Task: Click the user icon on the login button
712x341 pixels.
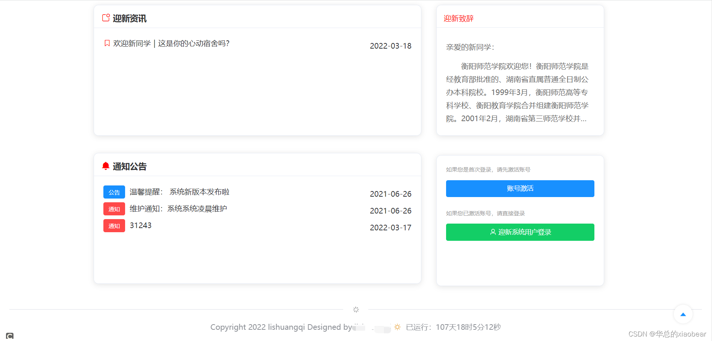Action: click(493, 232)
